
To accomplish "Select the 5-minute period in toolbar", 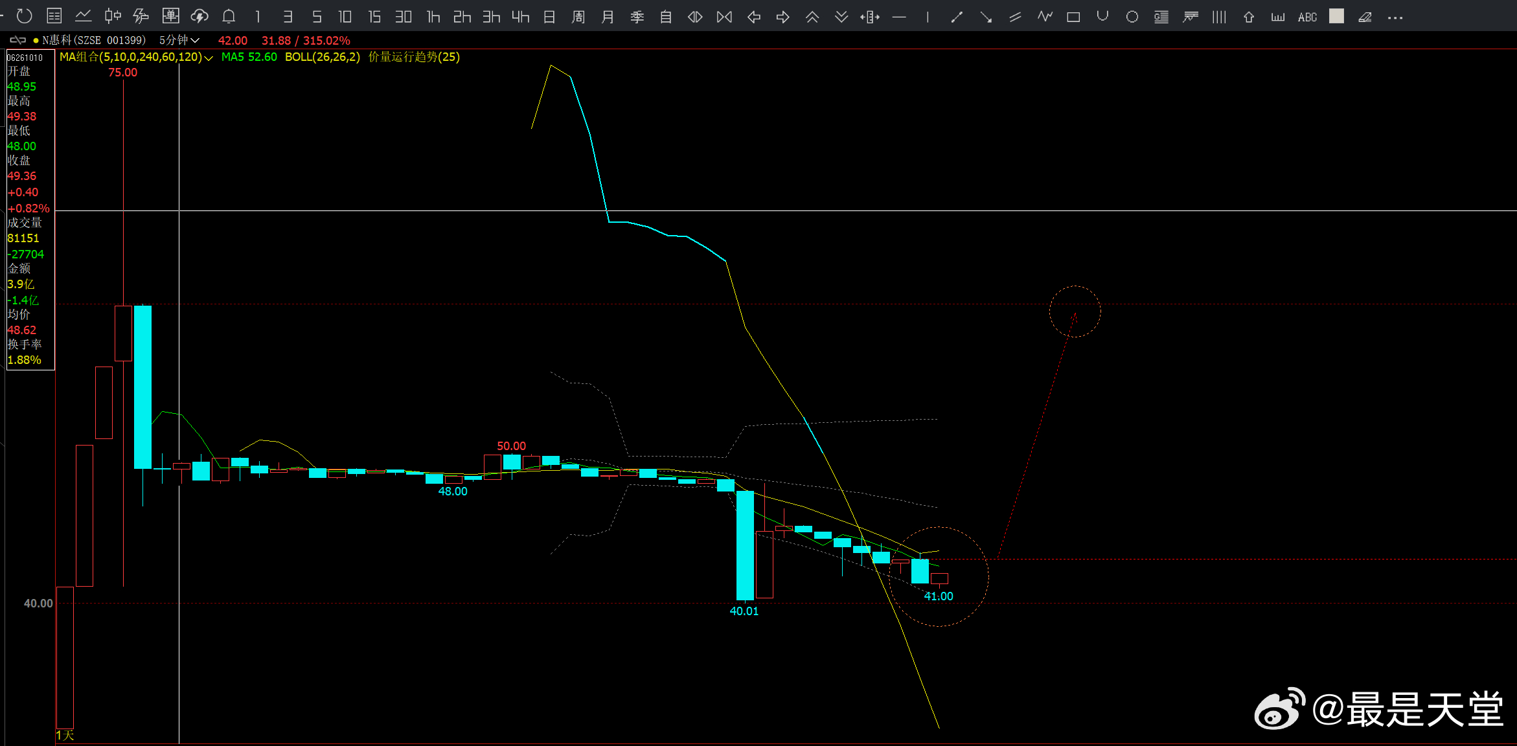I will point(317,17).
